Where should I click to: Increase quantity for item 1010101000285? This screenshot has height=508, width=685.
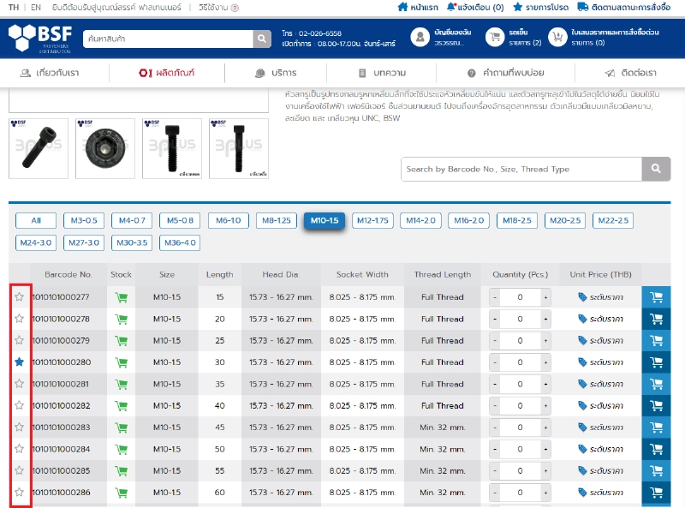545,470
